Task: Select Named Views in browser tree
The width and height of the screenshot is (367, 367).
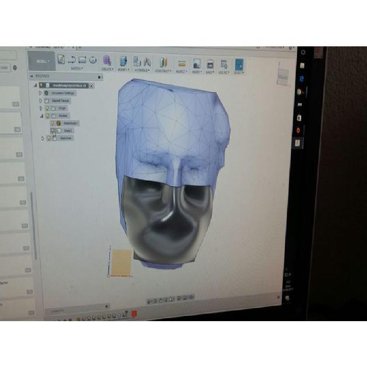Action: click(x=61, y=100)
